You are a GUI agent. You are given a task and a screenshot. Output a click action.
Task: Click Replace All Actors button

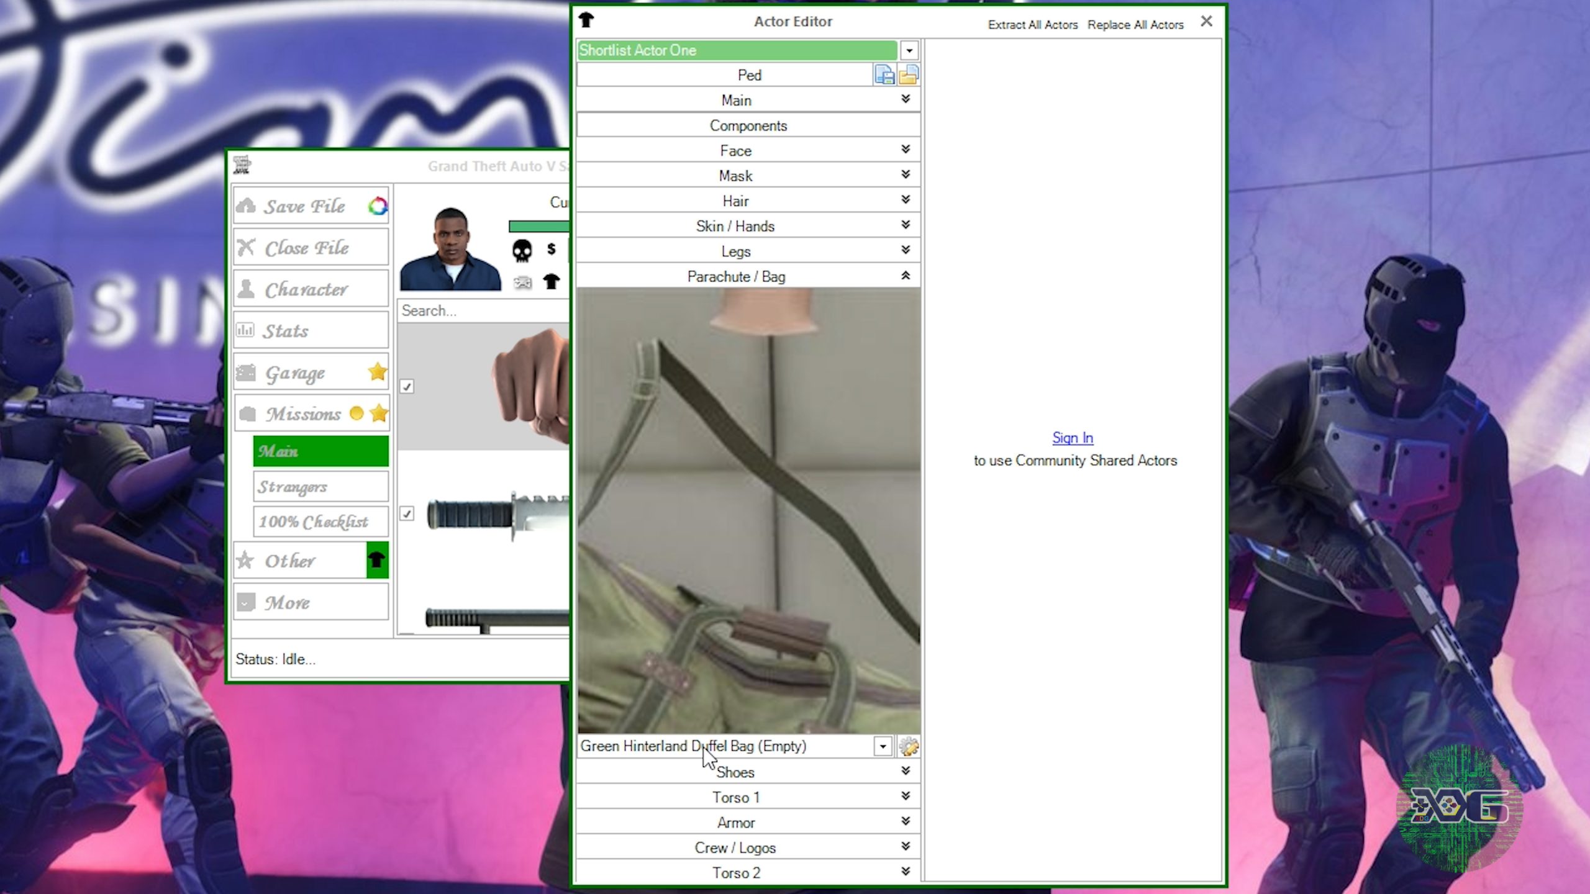tap(1136, 24)
